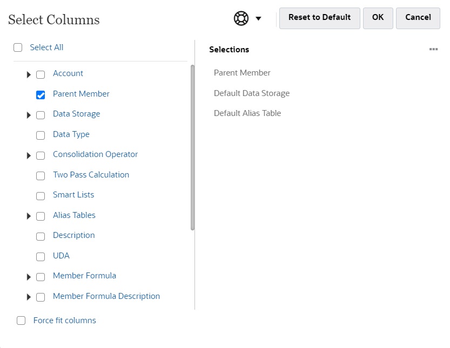Open the dropdown arrow beside the help icon
This screenshot has height=348, width=450.
258,18
